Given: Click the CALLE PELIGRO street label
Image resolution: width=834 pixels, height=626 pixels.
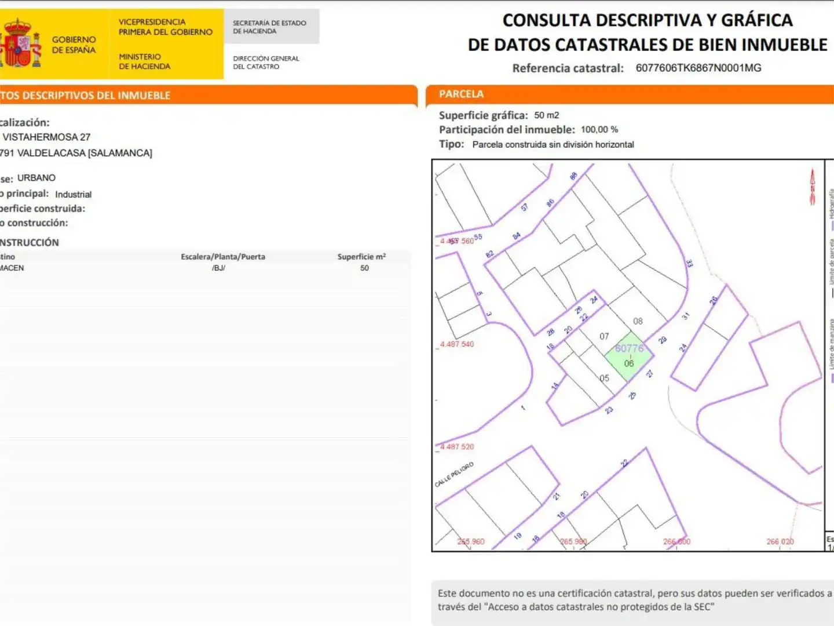Looking at the screenshot, I should (x=454, y=474).
